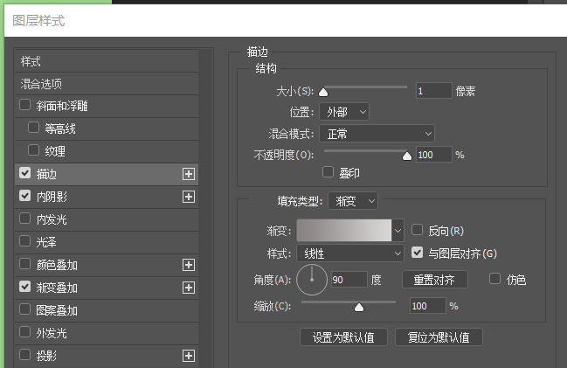Select 混合选项 in the left list
Image resolution: width=567 pixels, height=368 pixels.
coord(107,84)
